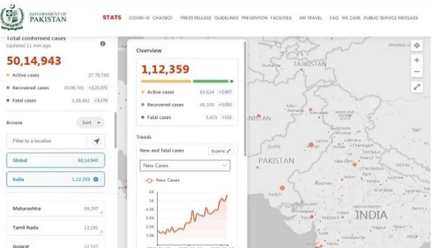Open the FACILITIES page

pos(281,18)
